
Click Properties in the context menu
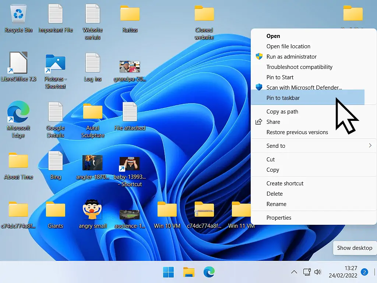[x=279, y=218]
